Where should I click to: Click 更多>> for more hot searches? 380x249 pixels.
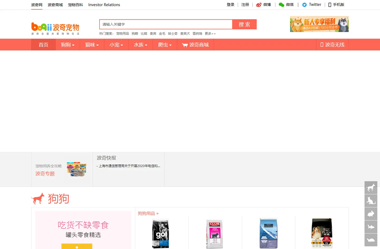click(x=210, y=34)
